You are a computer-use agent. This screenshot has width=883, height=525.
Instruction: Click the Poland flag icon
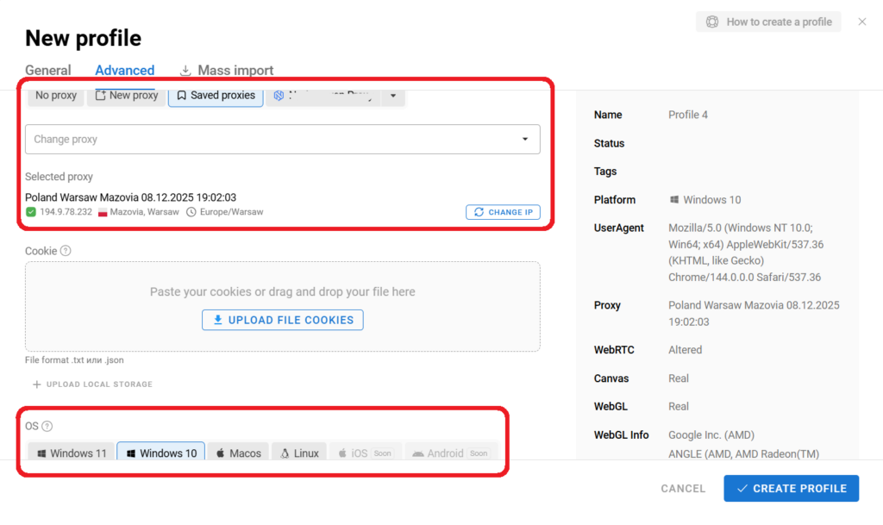coord(103,212)
